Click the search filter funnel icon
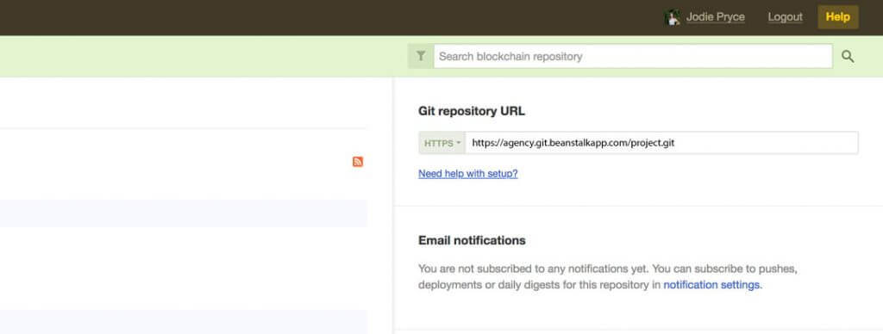Image resolution: width=883 pixels, height=334 pixels. (421, 56)
